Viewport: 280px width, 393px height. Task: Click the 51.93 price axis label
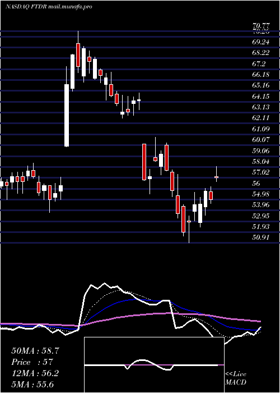pyautogui.click(x=261, y=227)
